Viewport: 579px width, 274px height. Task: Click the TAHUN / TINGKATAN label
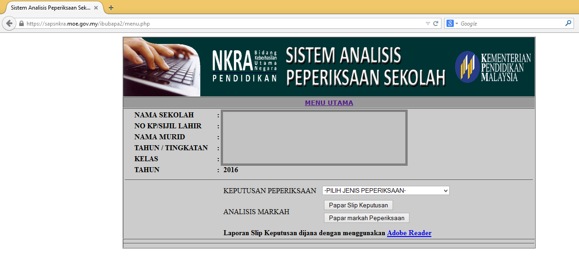pos(171,148)
